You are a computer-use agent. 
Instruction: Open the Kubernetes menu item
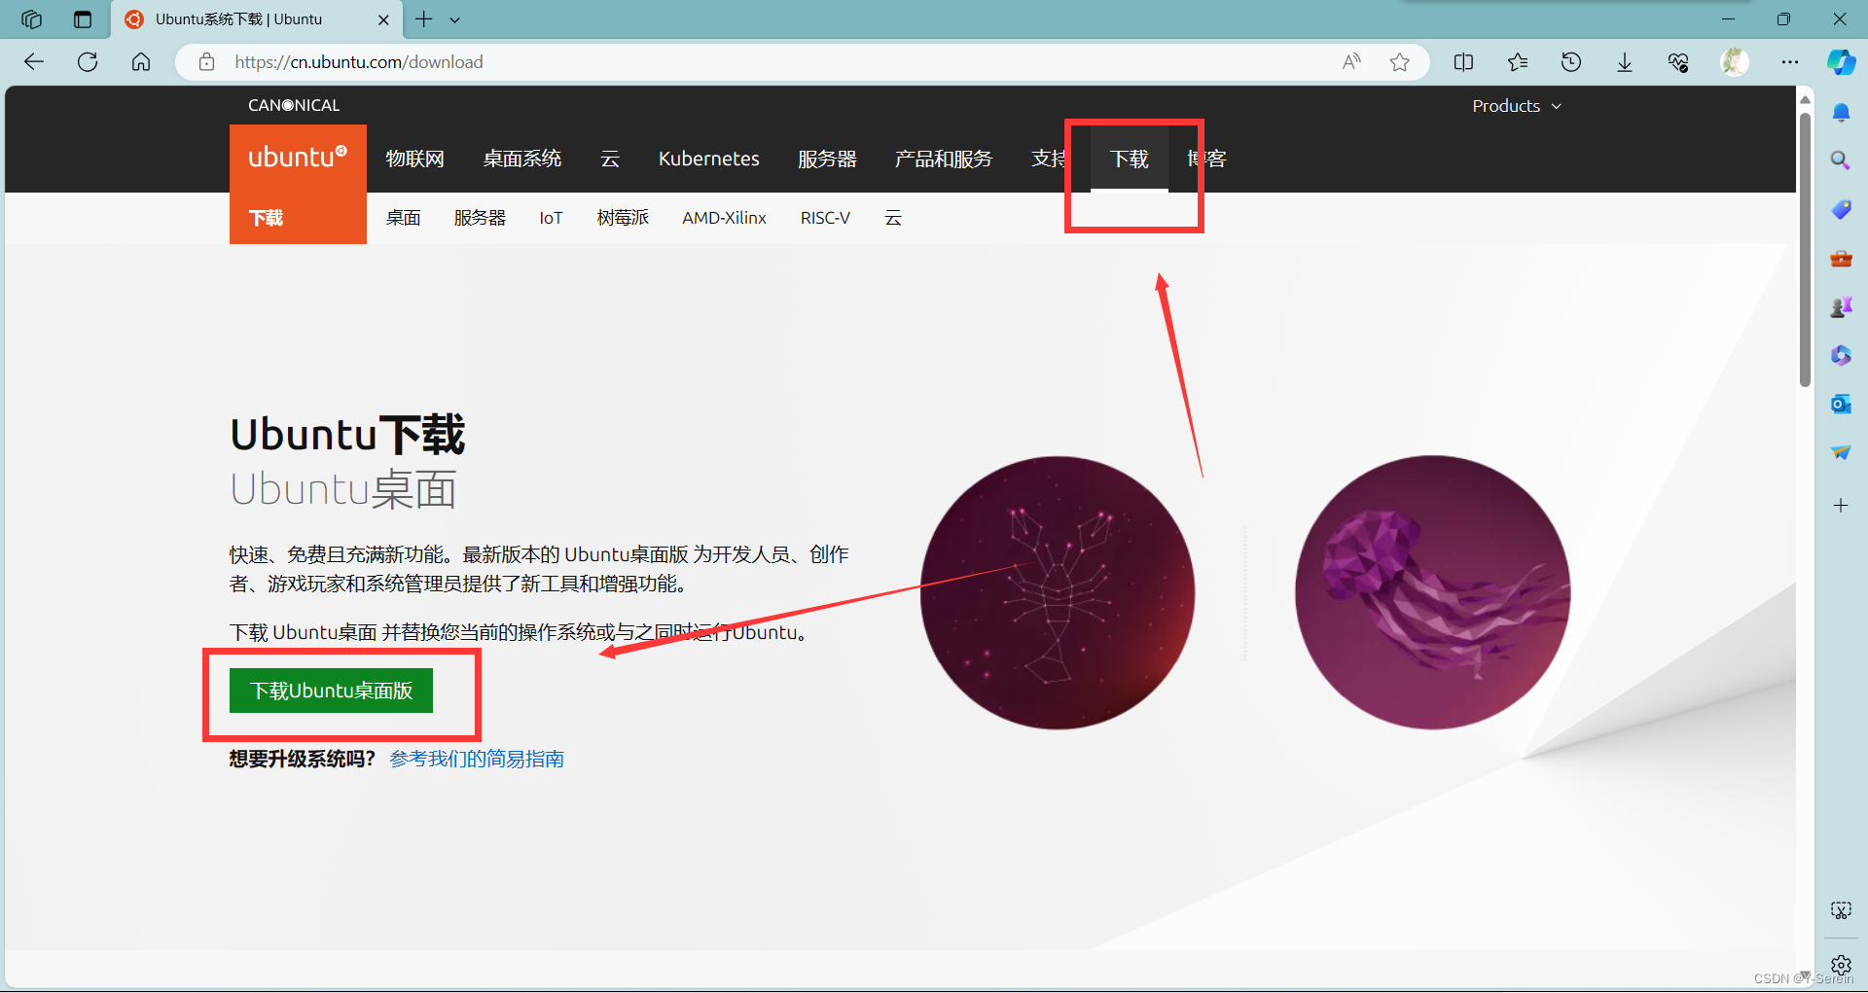709,159
